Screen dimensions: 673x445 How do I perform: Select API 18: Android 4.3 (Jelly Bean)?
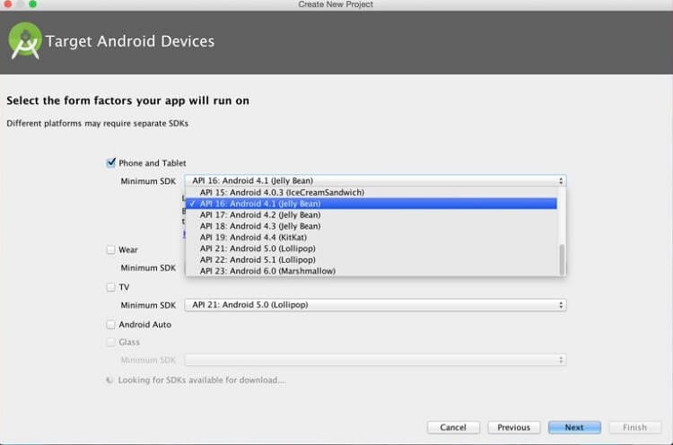point(371,226)
